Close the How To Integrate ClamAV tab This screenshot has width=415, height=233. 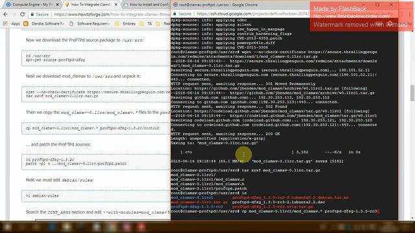click(x=116, y=5)
